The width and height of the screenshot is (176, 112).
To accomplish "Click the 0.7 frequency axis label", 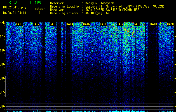I will click(x=2, y=92).
